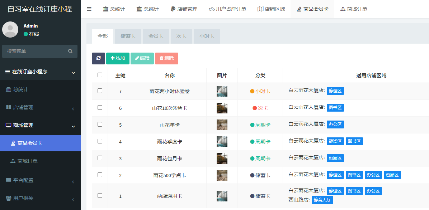Click the red 删除 button
Image resolution: width=429 pixels, height=210 pixels.
tap(166, 58)
